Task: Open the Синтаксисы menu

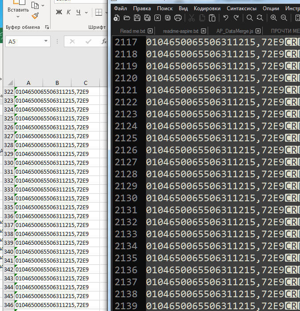Action: tap(241, 8)
